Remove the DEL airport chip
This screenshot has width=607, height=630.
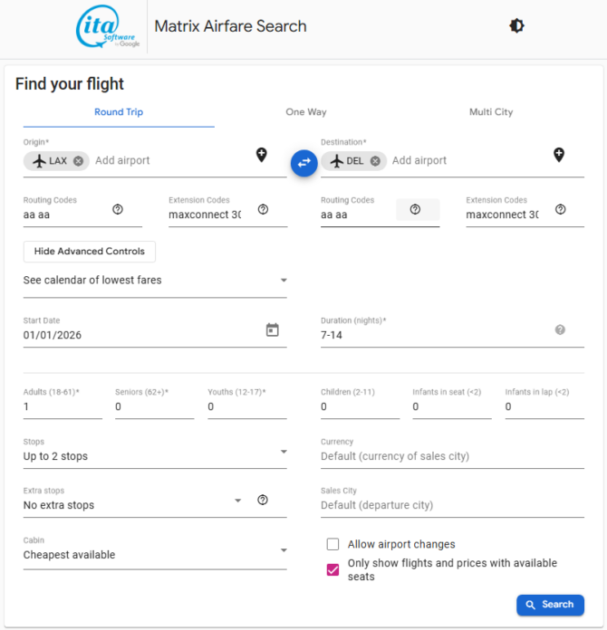(x=375, y=161)
